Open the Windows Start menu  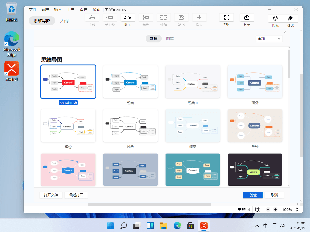coord(110,226)
